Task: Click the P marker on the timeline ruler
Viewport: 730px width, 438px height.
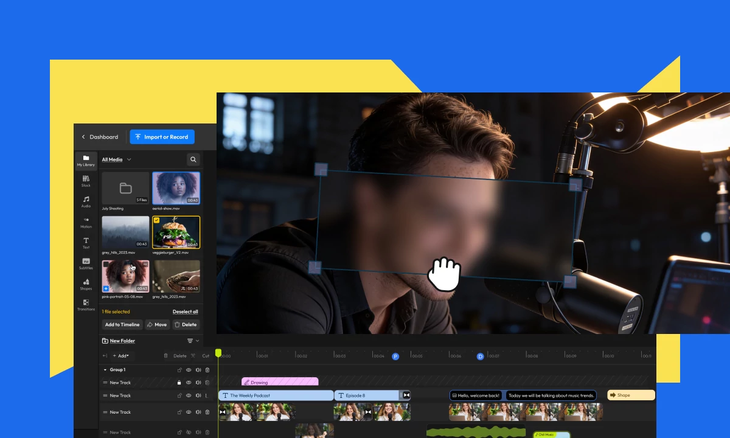Action: click(396, 355)
